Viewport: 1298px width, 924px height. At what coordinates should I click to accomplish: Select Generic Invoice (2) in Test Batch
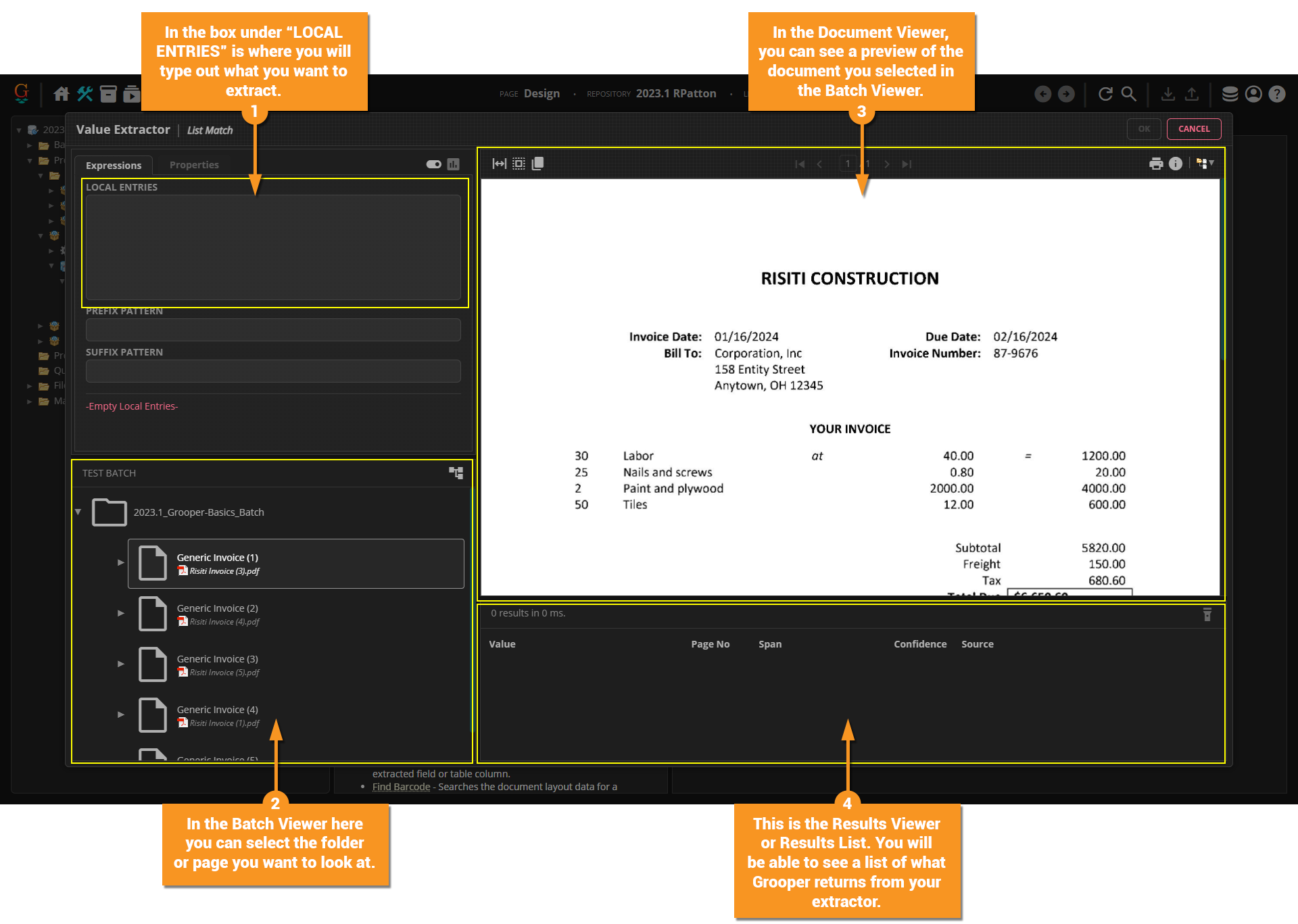pyautogui.click(x=217, y=608)
